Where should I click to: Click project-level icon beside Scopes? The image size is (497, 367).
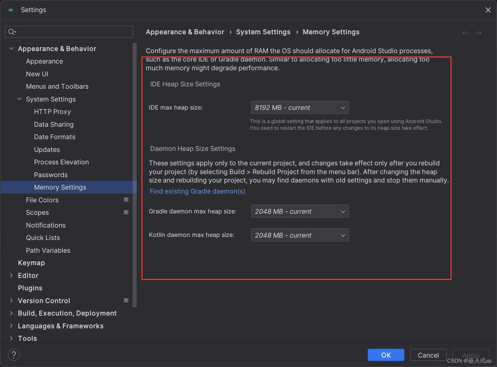click(x=126, y=212)
